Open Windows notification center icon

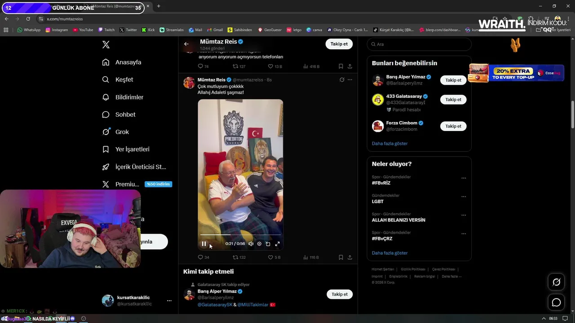point(565,319)
